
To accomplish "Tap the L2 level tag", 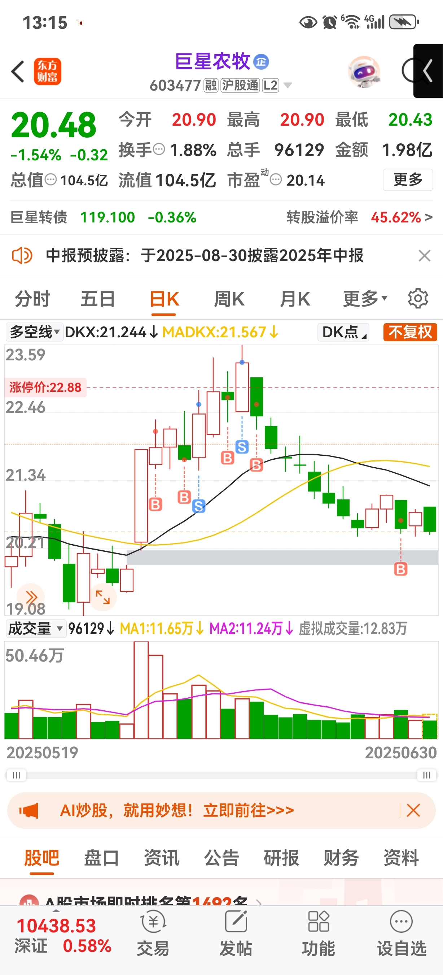I will tap(271, 86).
